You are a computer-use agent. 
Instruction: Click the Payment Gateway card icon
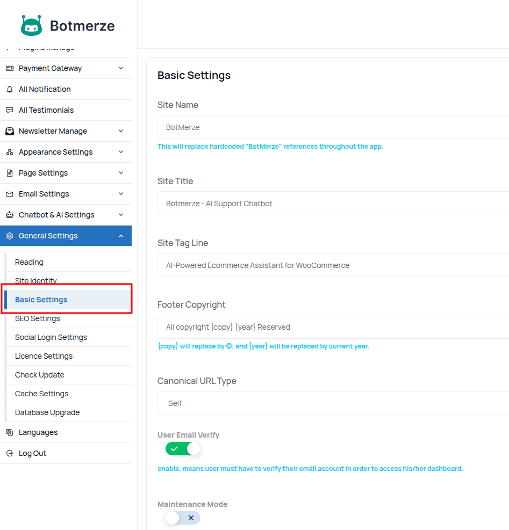9,68
